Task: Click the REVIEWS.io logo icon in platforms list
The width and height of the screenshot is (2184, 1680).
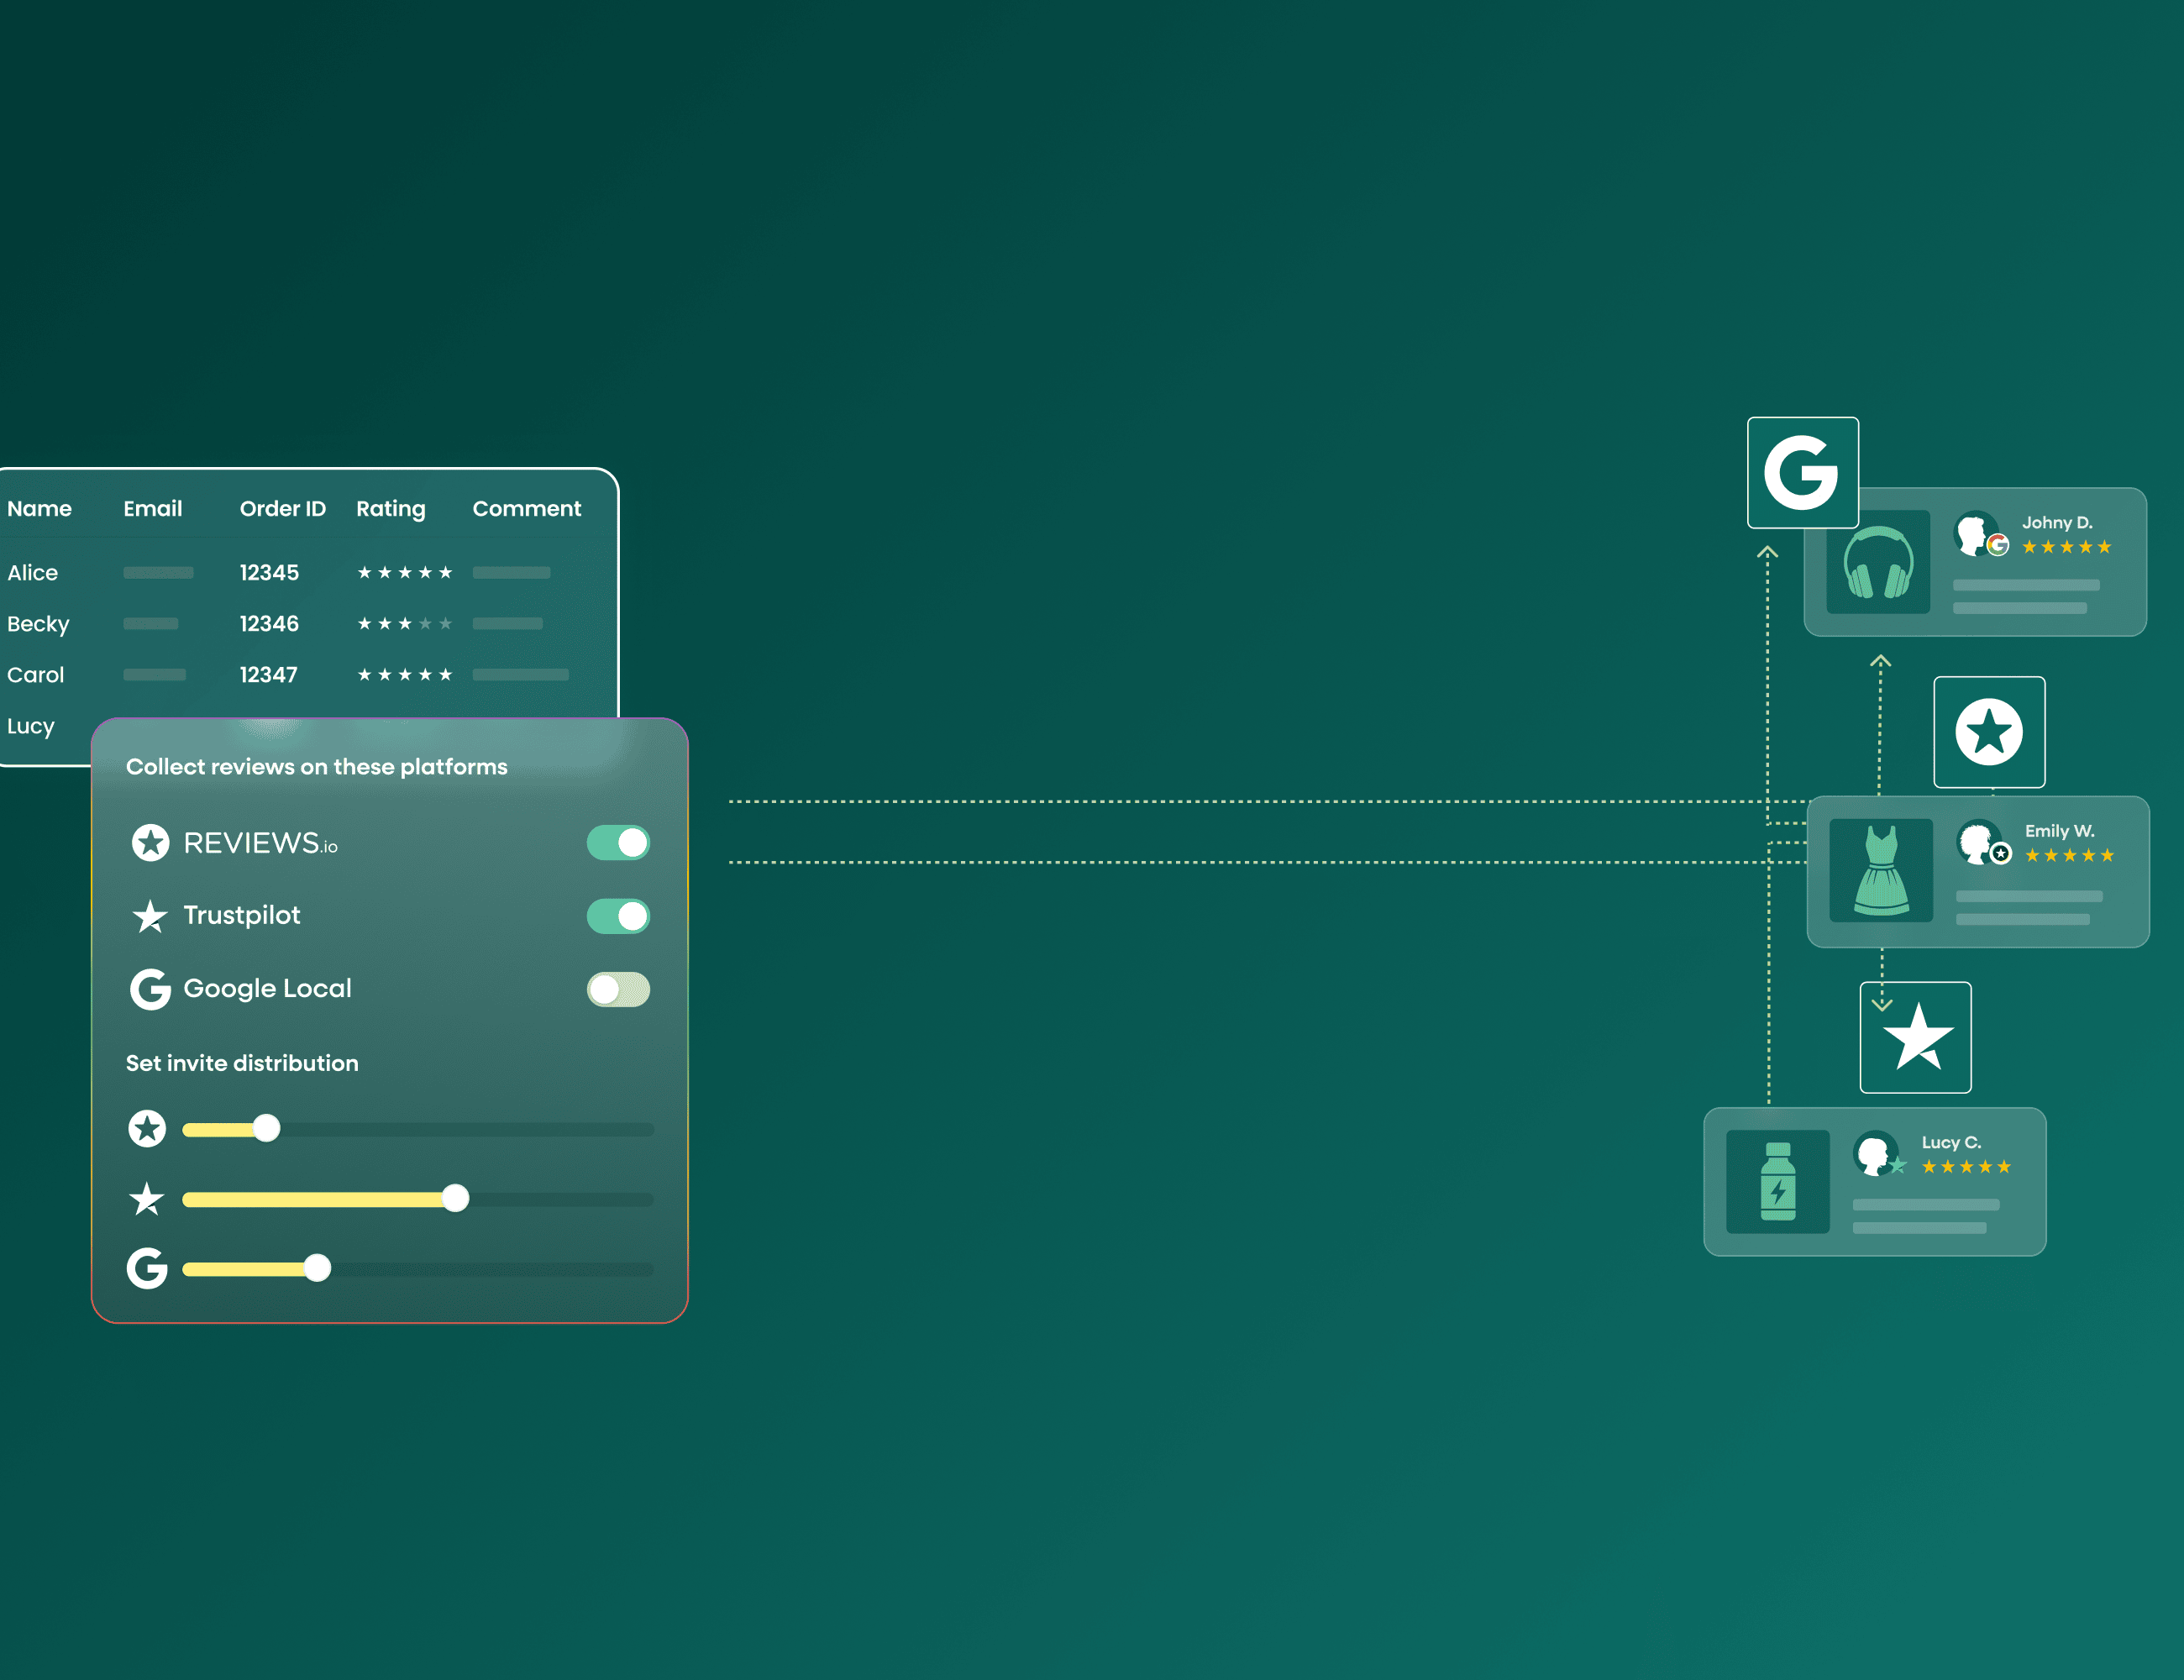Action: coord(150,843)
